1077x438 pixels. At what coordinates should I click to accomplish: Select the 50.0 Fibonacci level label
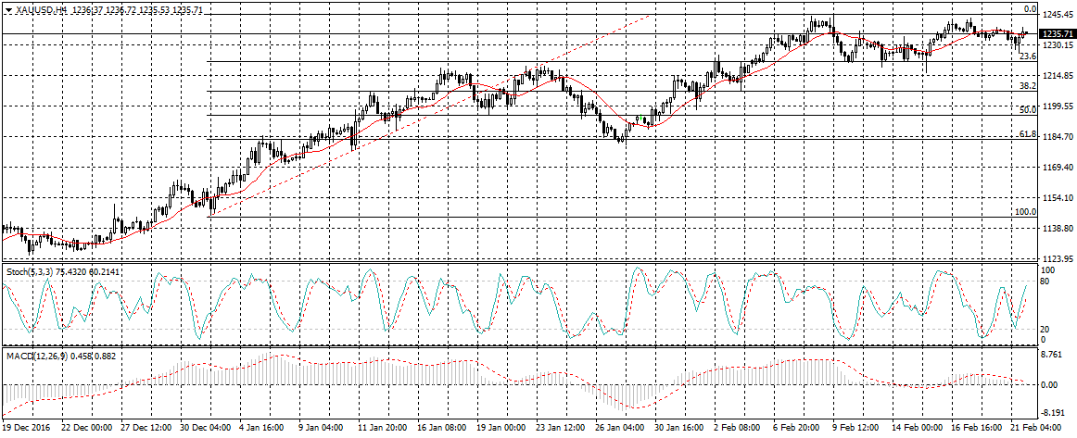[x=1027, y=109]
